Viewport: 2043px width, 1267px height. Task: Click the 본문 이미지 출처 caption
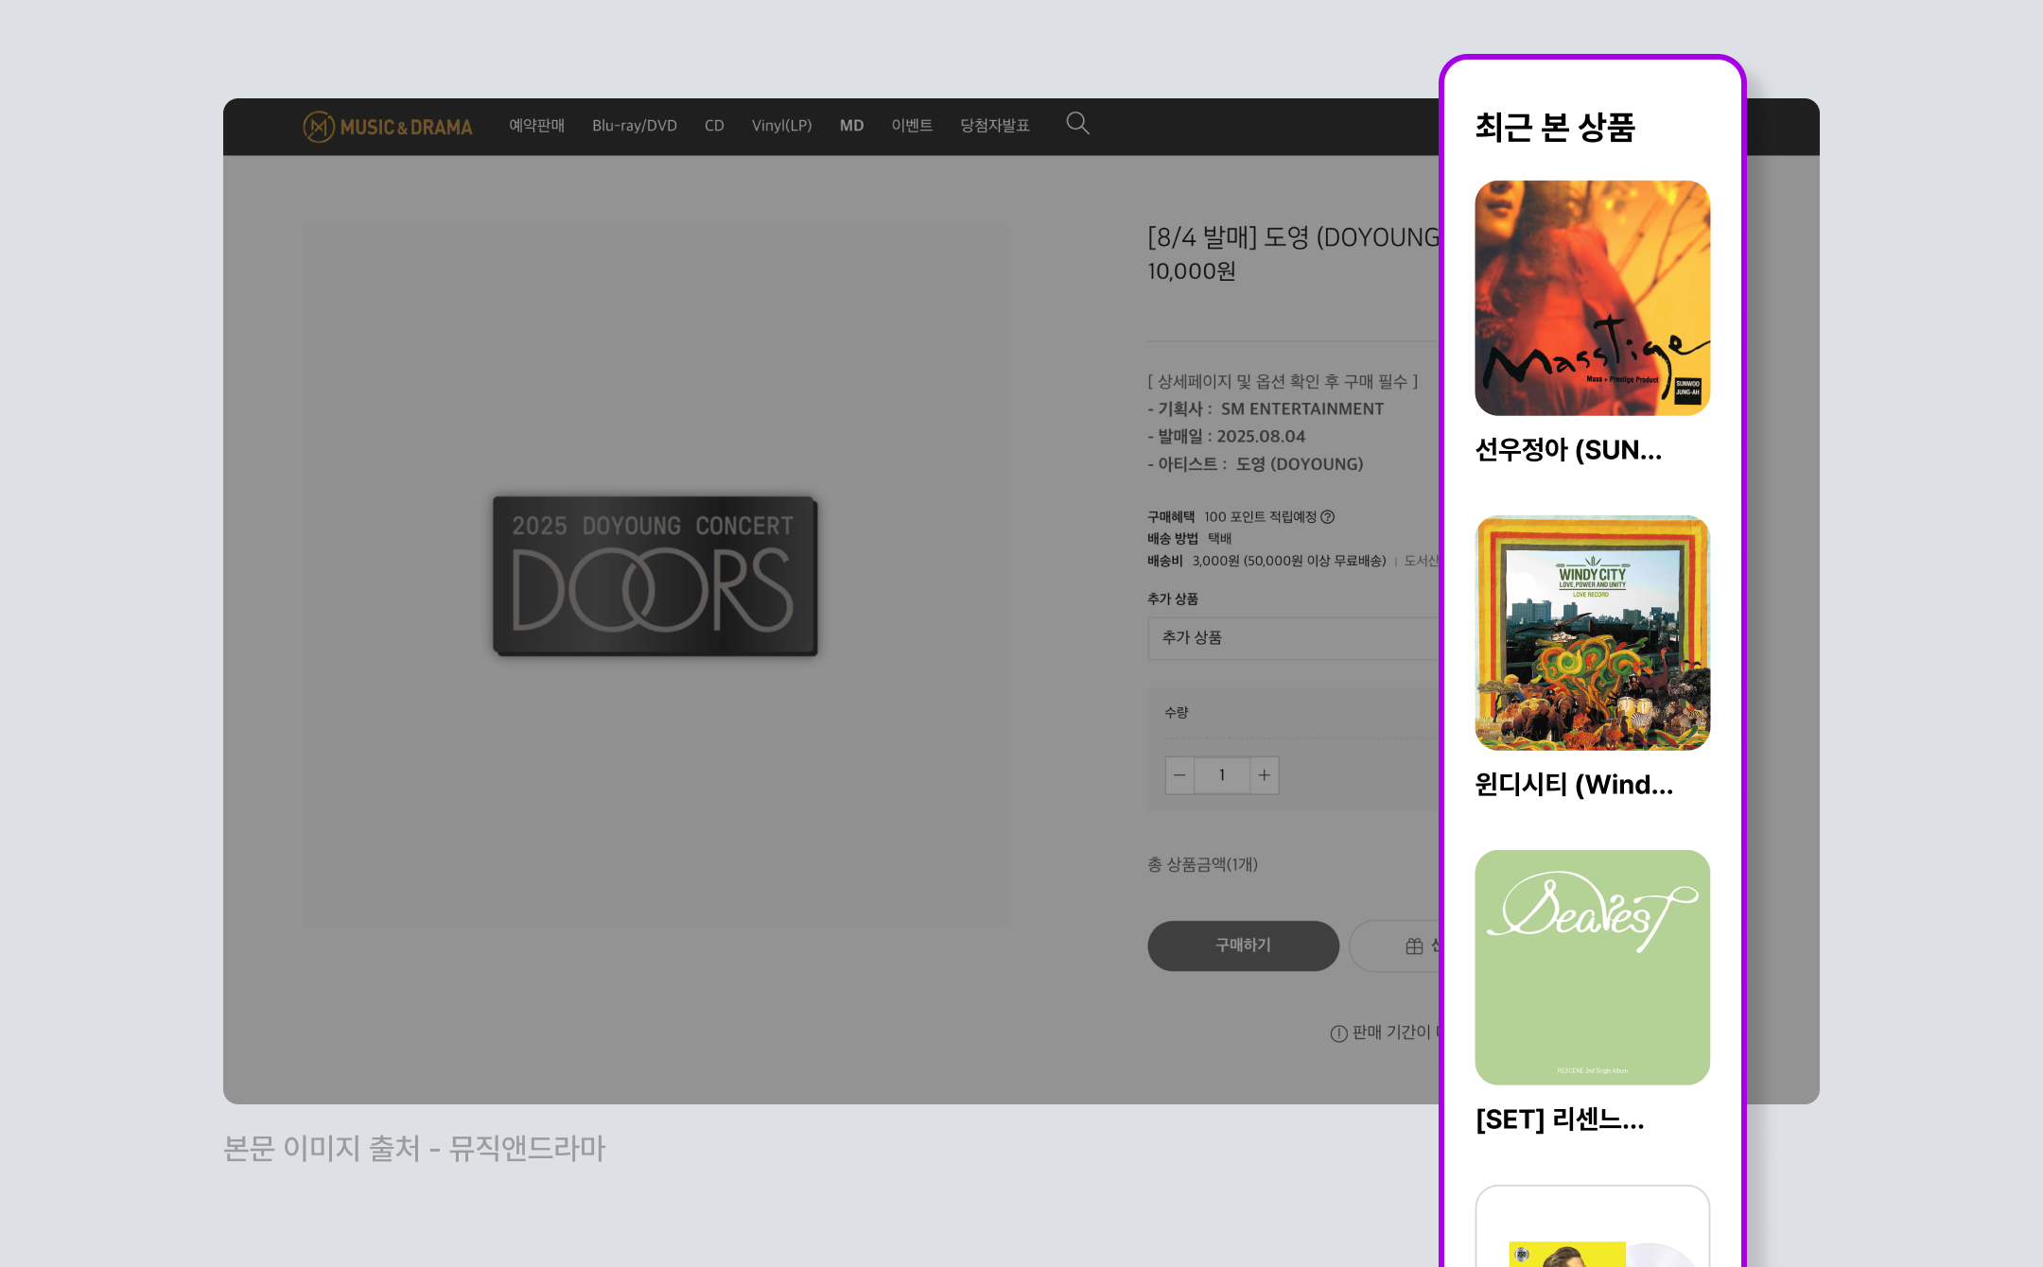click(x=414, y=1148)
